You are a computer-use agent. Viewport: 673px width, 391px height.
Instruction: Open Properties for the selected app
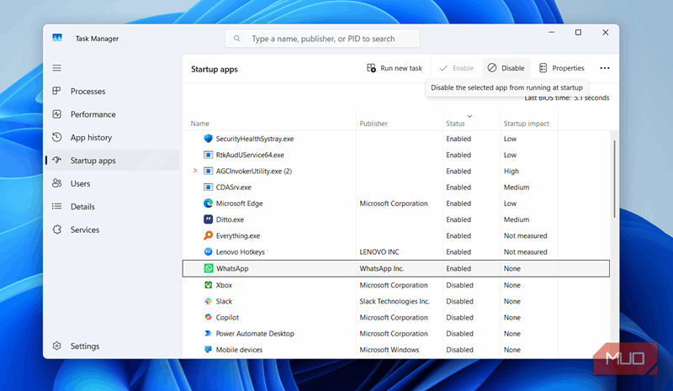coord(561,68)
